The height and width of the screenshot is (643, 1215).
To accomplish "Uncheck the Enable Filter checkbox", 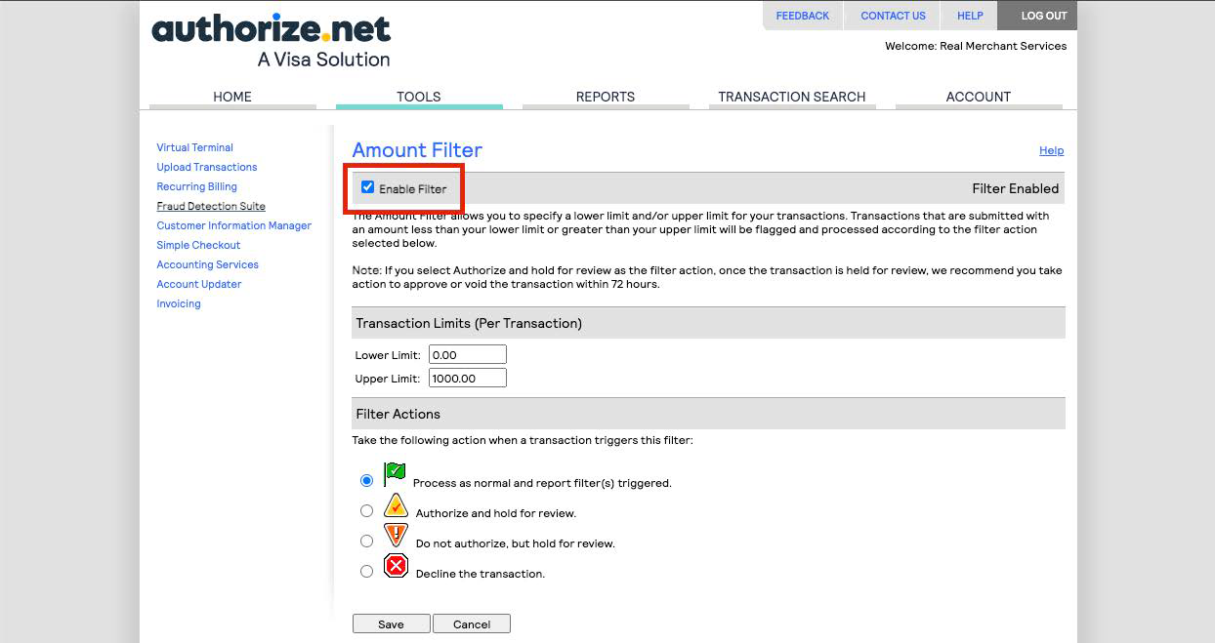I will (368, 187).
